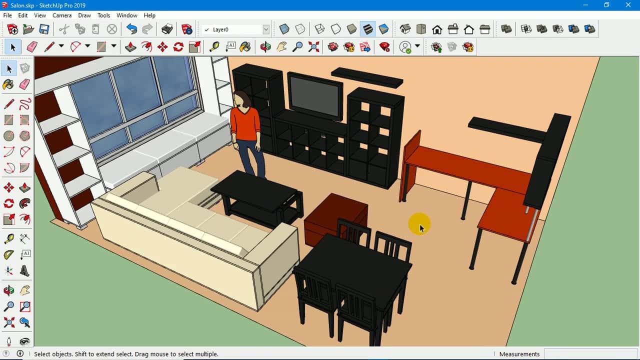Expand the Rectangle tool options arrow

coord(113,46)
